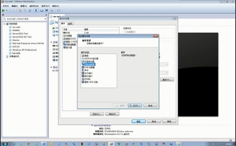Click the 下一步(N) > wizard button
Image resolution: width=236 pixels, height=146 pixels.
(x=135, y=106)
